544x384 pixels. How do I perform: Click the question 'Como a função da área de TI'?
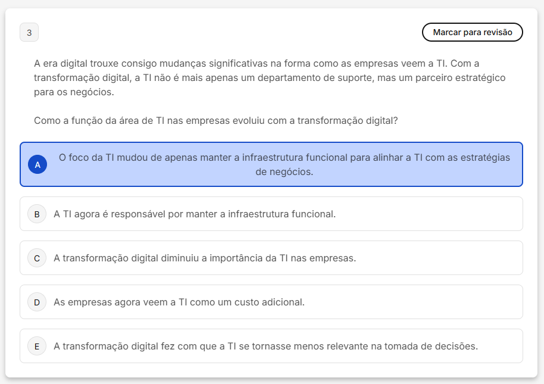(x=215, y=120)
